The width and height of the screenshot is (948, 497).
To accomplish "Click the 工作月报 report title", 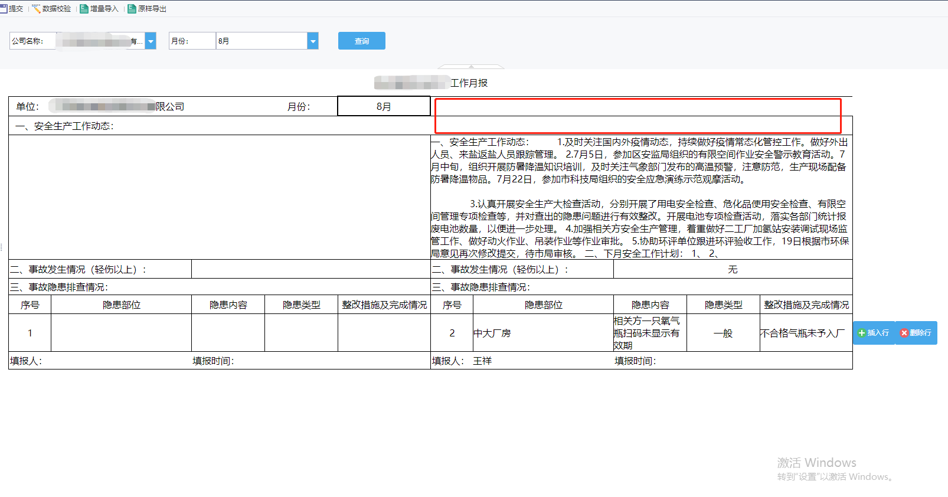I will [469, 83].
